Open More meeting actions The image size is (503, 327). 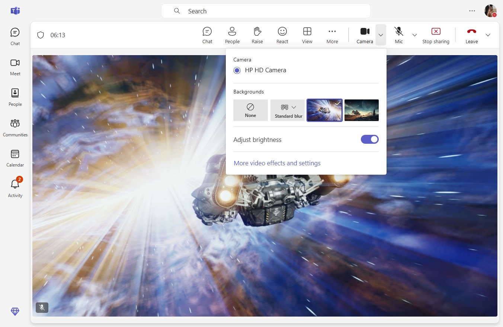pos(332,35)
